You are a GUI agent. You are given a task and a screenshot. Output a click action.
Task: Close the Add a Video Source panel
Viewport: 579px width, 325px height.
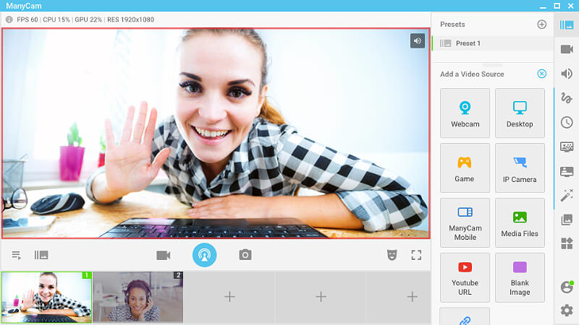pyautogui.click(x=541, y=74)
